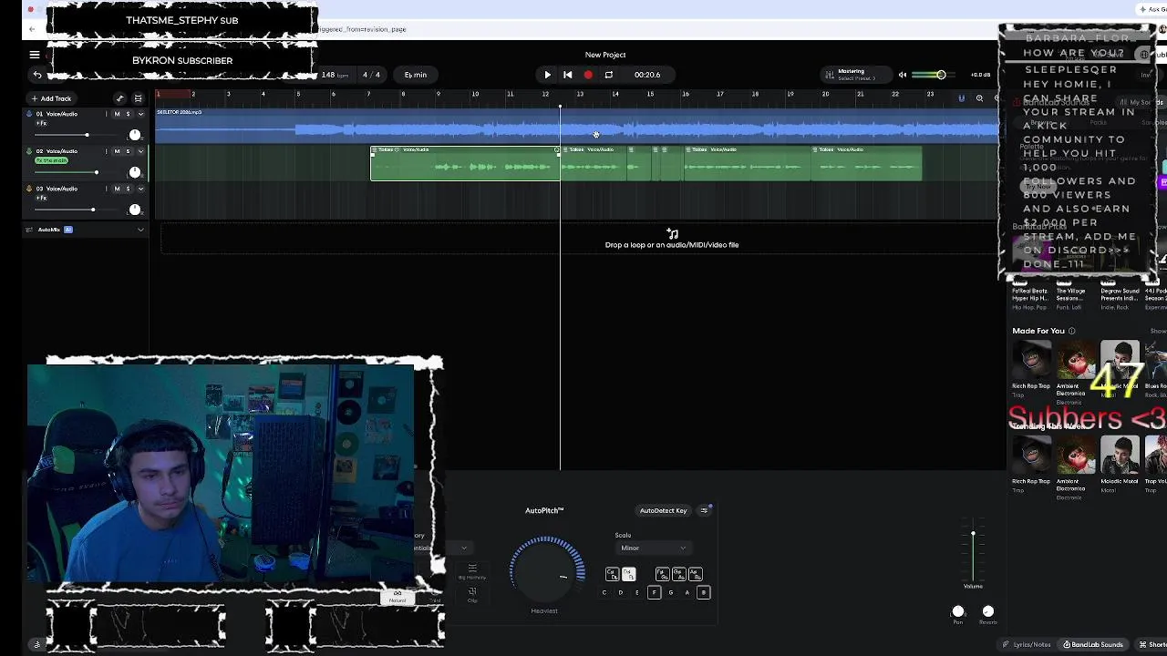
Task: Click track 03 pan knob
Action: click(x=135, y=210)
